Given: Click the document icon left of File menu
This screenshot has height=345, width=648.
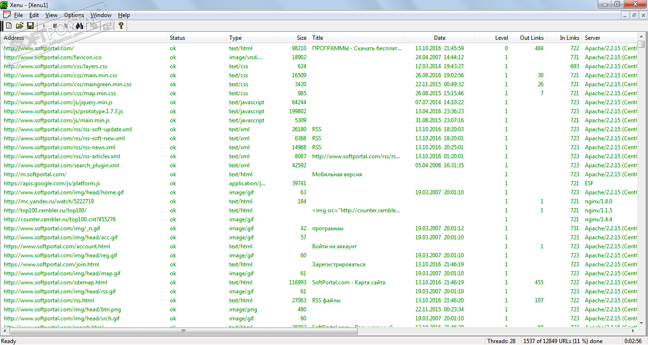Looking at the screenshot, I should pos(7,15).
